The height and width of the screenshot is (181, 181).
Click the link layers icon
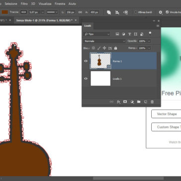pyautogui.click(x=112, y=102)
